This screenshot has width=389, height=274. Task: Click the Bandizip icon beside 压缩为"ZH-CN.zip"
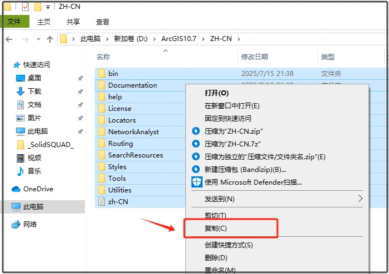[x=196, y=131]
